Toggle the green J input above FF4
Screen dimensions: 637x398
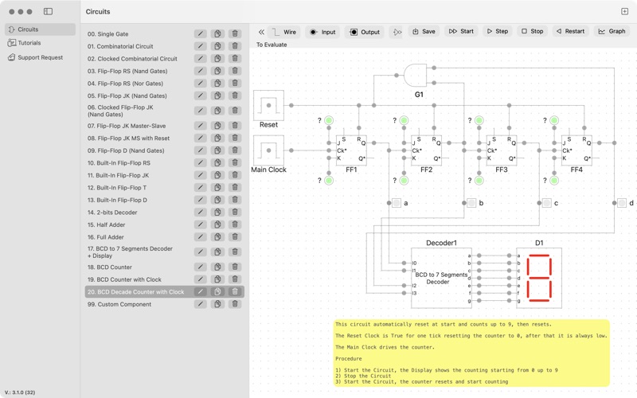click(x=554, y=120)
